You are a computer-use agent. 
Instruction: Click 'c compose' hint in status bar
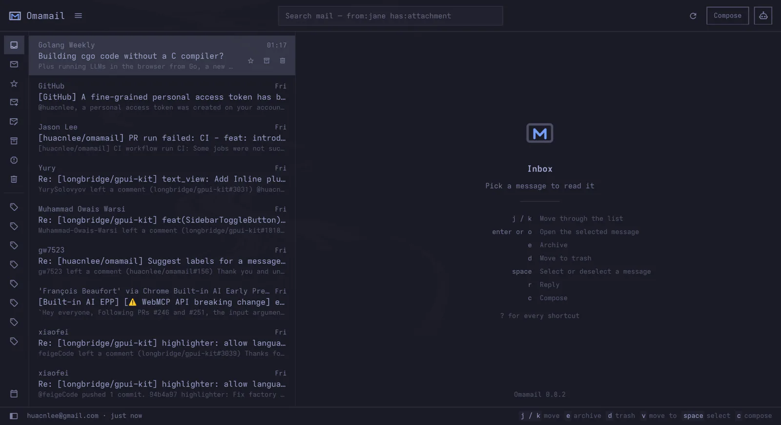click(754, 416)
